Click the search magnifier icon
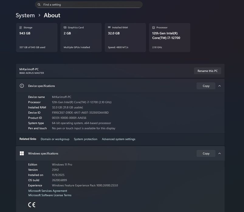 point(39,5)
